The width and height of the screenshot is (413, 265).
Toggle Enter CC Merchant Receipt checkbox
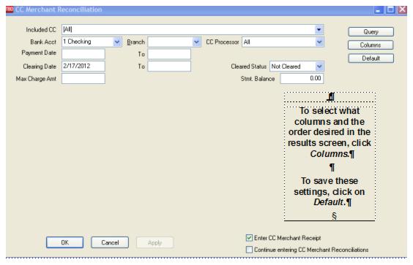249,238
